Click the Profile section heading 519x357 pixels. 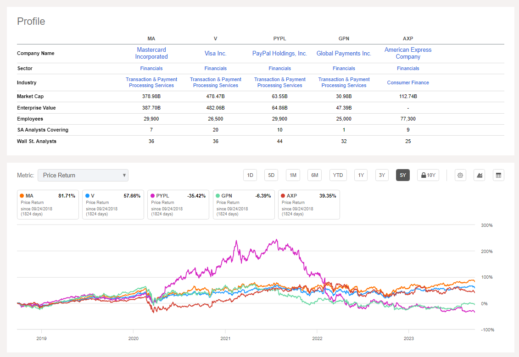[31, 21]
